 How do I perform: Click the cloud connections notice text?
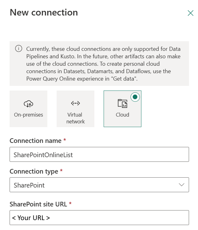click(103, 64)
